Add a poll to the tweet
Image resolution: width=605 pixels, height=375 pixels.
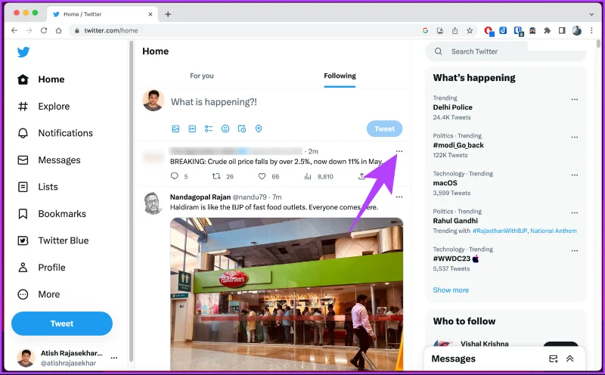pyautogui.click(x=209, y=129)
